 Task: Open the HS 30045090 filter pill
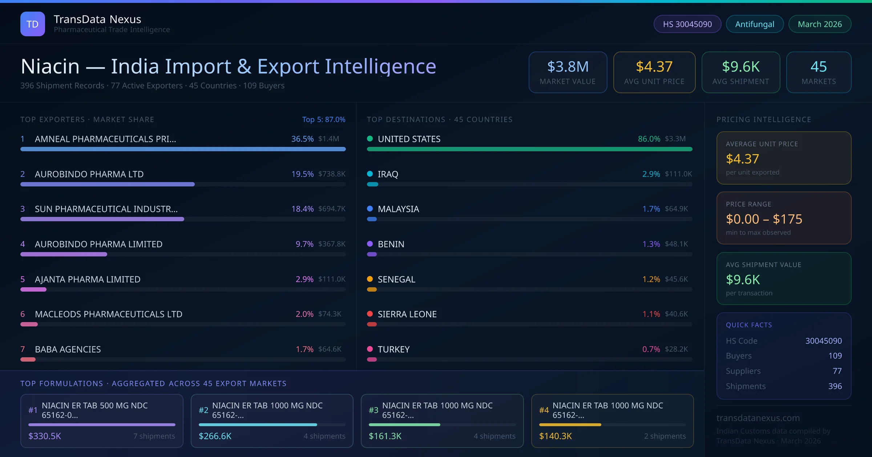click(x=687, y=24)
